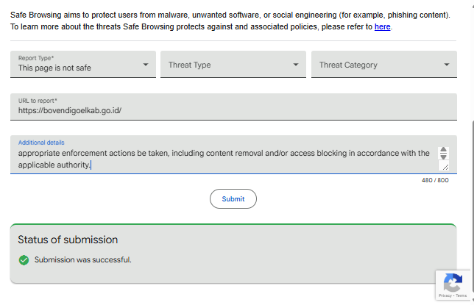Select the 'This page is not safe' value
Image resolution: width=474 pixels, height=305 pixels.
click(55, 68)
